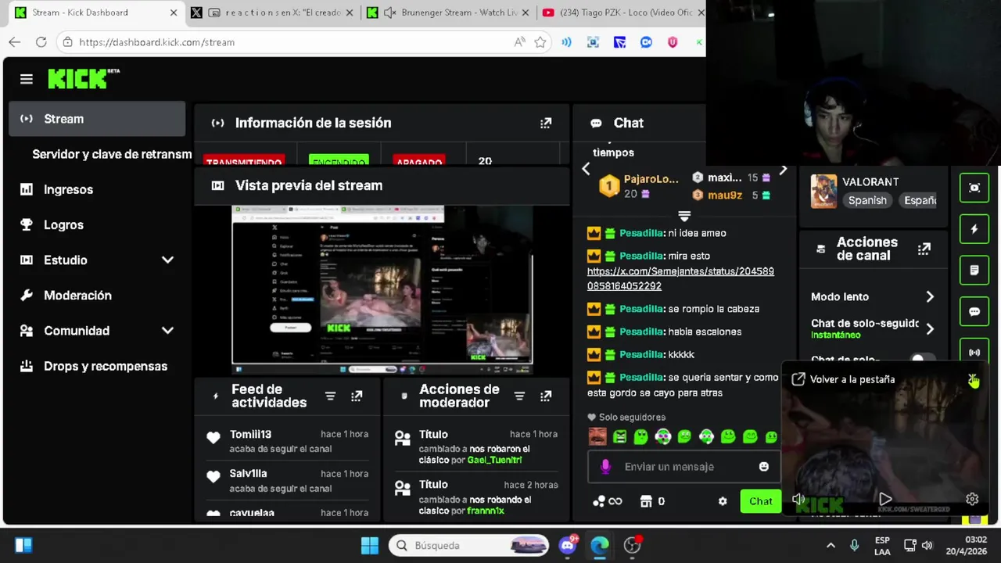Image resolution: width=1001 pixels, height=563 pixels.
Task: Open settings in picture-in-picture player
Action: 972,499
